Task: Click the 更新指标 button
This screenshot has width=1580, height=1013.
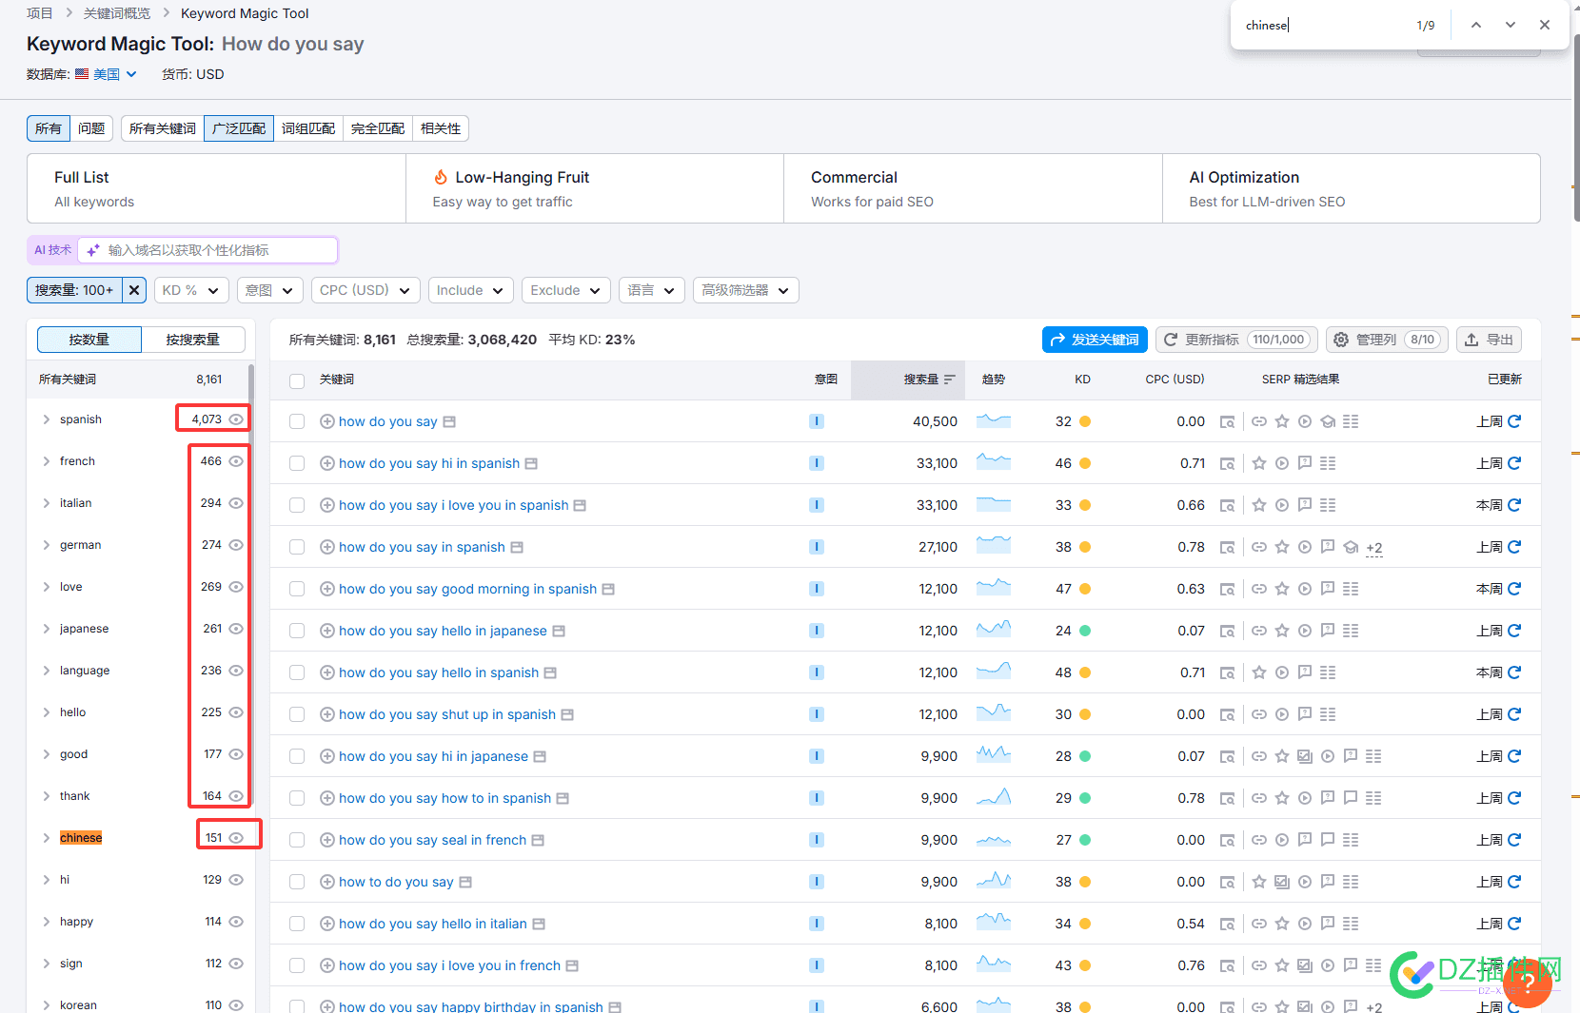Action: (x=1236, y=340)
